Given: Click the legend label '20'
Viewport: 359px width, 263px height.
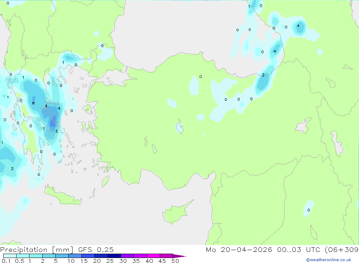Looking at the screenshot, I should tap(97, 261).
